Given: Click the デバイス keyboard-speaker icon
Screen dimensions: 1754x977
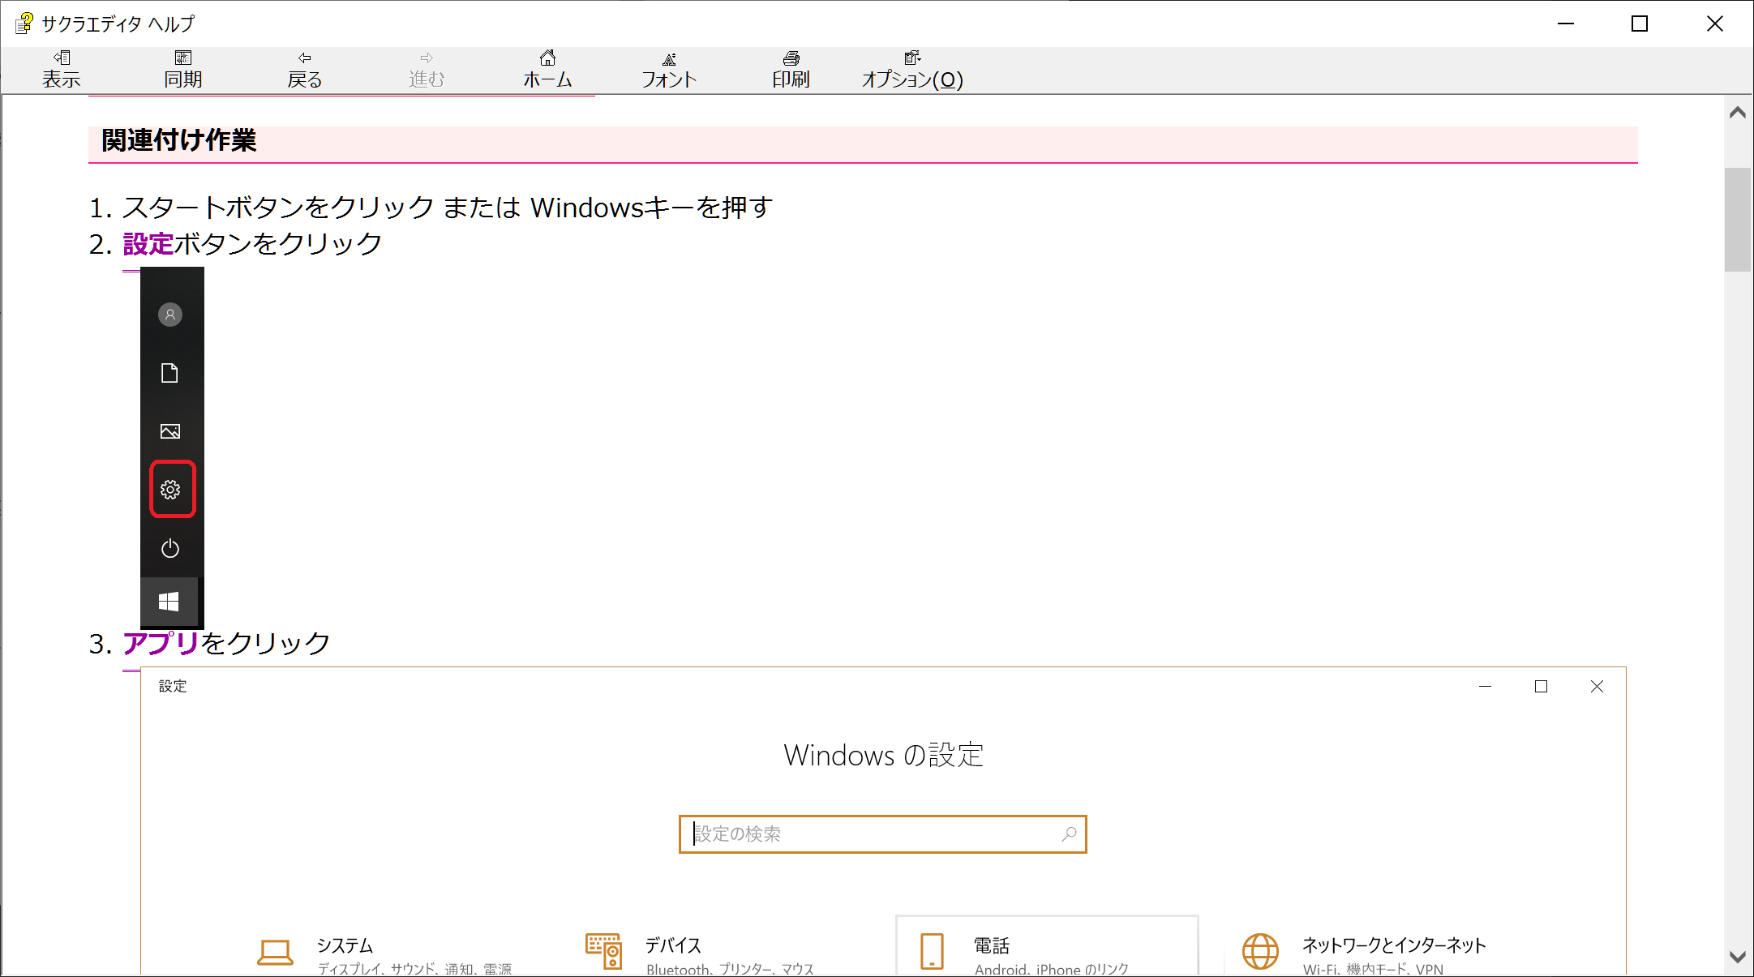Looking at the screenshot, I should click(604, 951).
